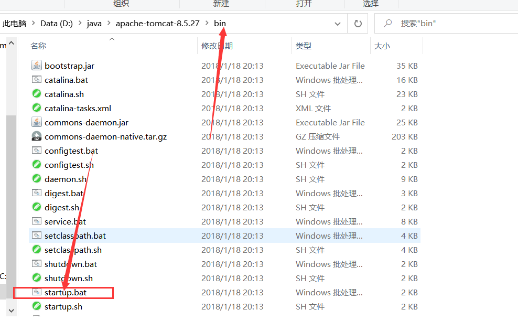This screenshot has height=331, width=518.
Task: Select the catalina.bat file name
Action: (x=67, y=80)
